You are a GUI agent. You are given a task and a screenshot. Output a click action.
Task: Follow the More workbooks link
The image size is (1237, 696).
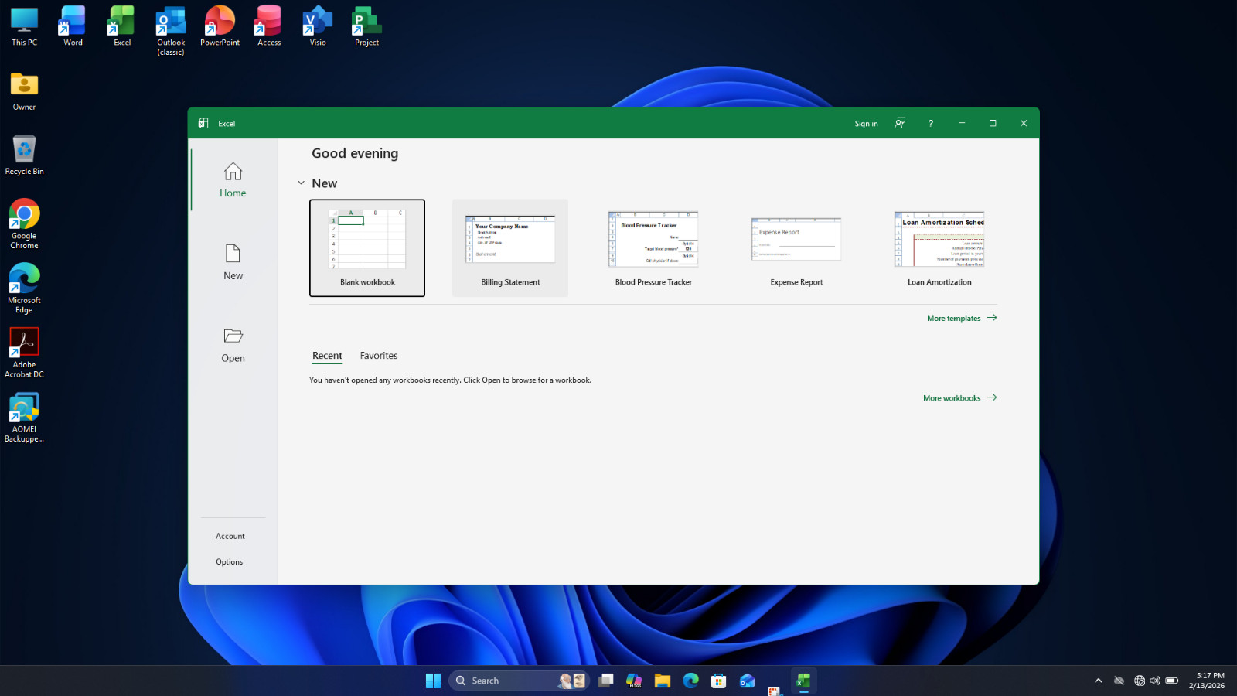pyautogui.click(x=959, y=398)
